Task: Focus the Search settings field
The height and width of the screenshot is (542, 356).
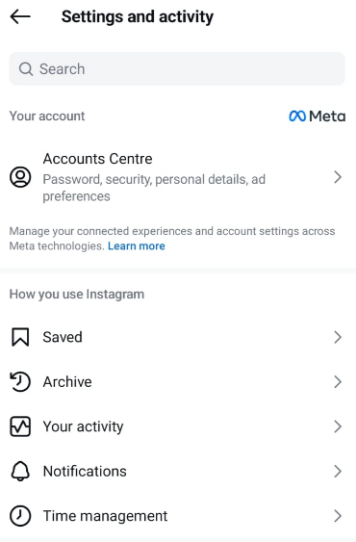Action: tap(177, 68)
